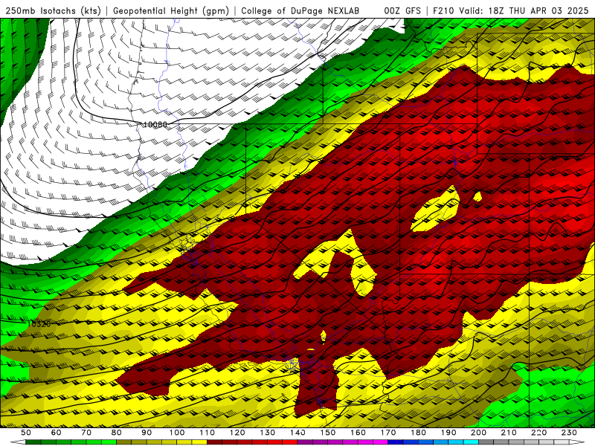Viewport: 595px width, 446px height.
Task: Click the 60 value on the color scale
Action: [x=57, y=433]
